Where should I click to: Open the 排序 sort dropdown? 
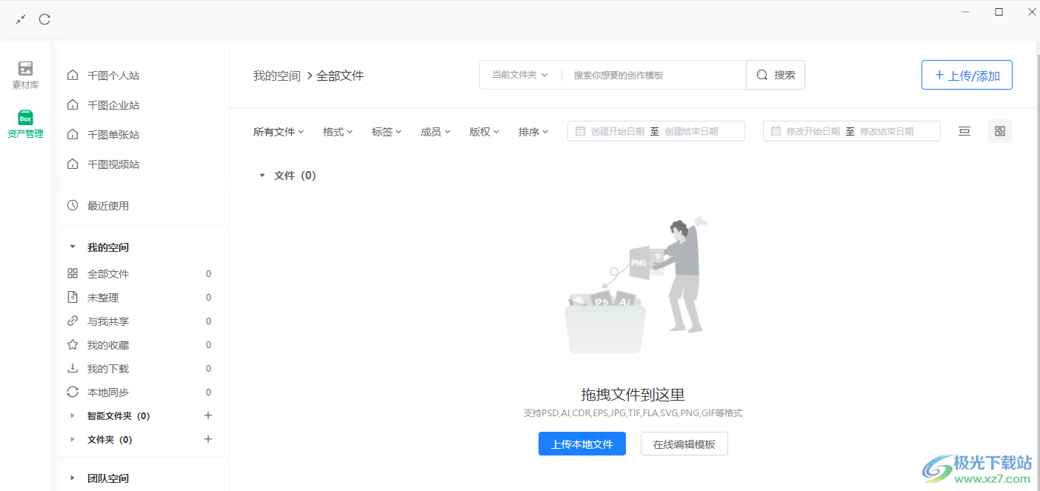tap(533, 132)
